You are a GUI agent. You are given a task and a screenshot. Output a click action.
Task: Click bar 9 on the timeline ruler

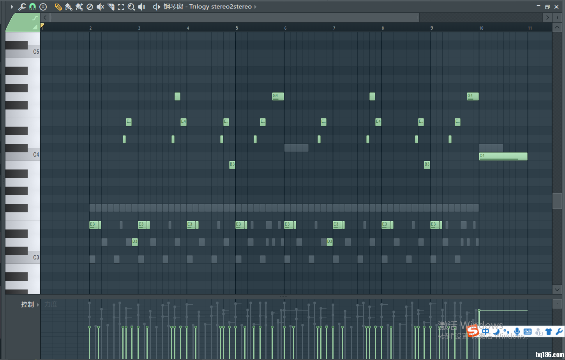(x=431, y=28)
